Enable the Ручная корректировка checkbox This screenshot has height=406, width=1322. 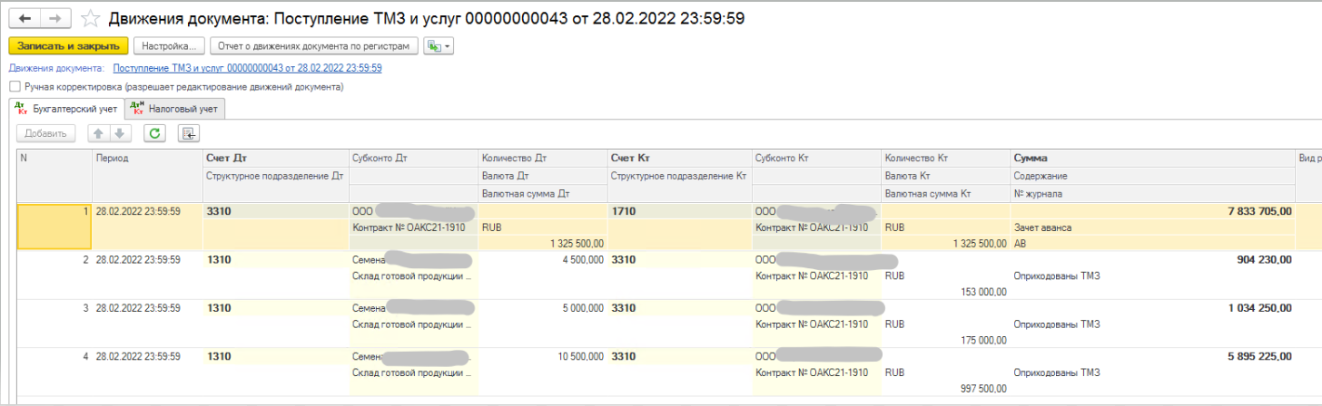pos(15,87)
